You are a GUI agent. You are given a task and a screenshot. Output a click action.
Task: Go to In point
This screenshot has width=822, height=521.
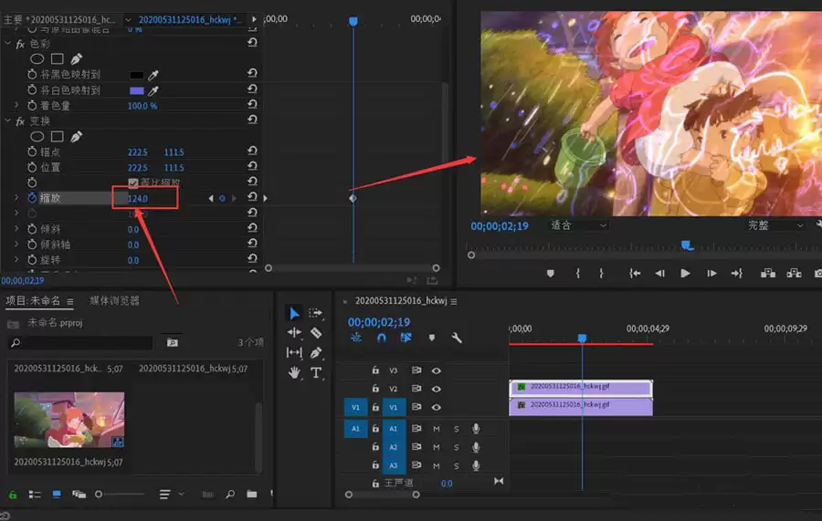pos(635,274)
